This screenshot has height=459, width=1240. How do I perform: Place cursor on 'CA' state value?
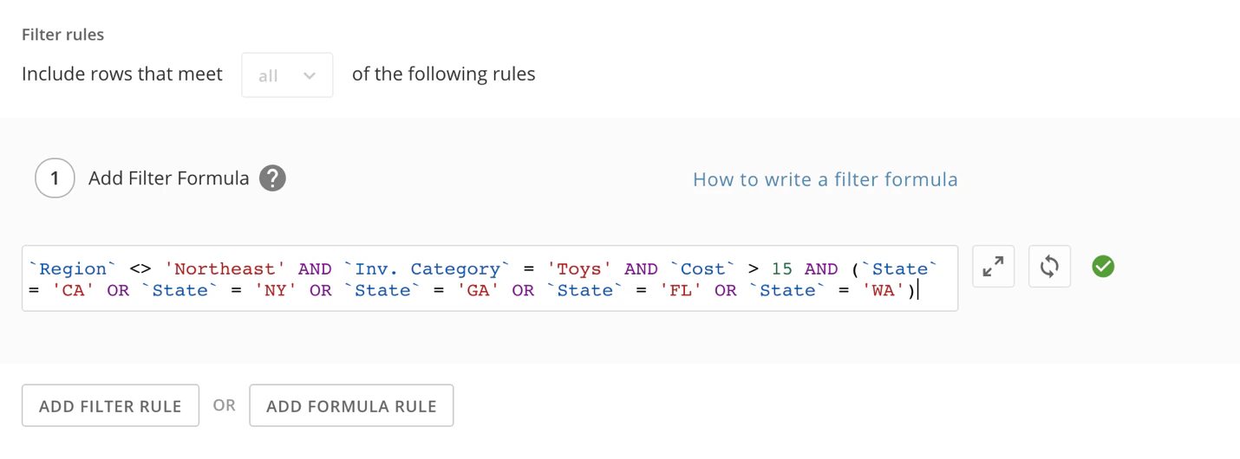[74, 290]
